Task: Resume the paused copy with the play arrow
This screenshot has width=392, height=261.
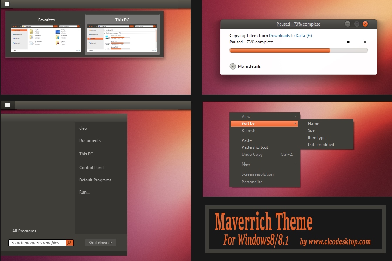Action: pos(349,42)
